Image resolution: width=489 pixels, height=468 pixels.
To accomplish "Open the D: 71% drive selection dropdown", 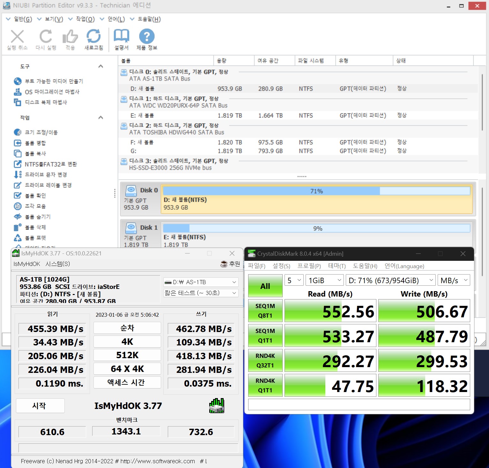I will point(391,281).
